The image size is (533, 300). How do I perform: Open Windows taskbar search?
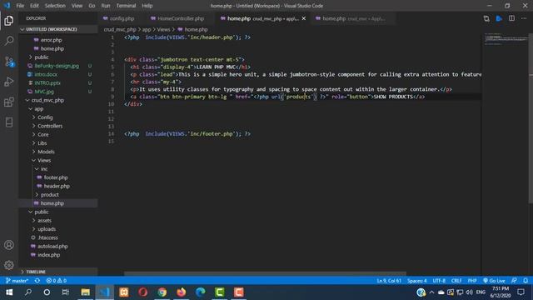tap(28, 292)
